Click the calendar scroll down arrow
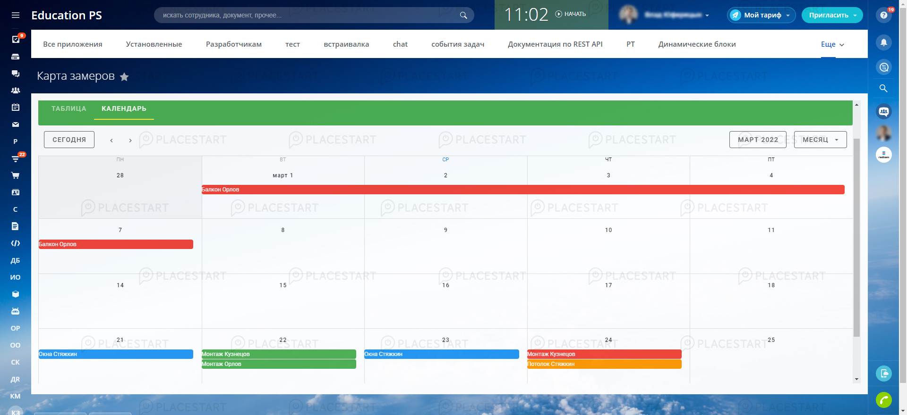Screen dimensions: 907x415 point(856,379)
